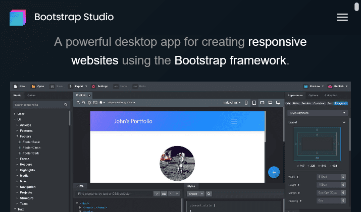
Task: Click the Open folder icon
Action: coord(33,86)
